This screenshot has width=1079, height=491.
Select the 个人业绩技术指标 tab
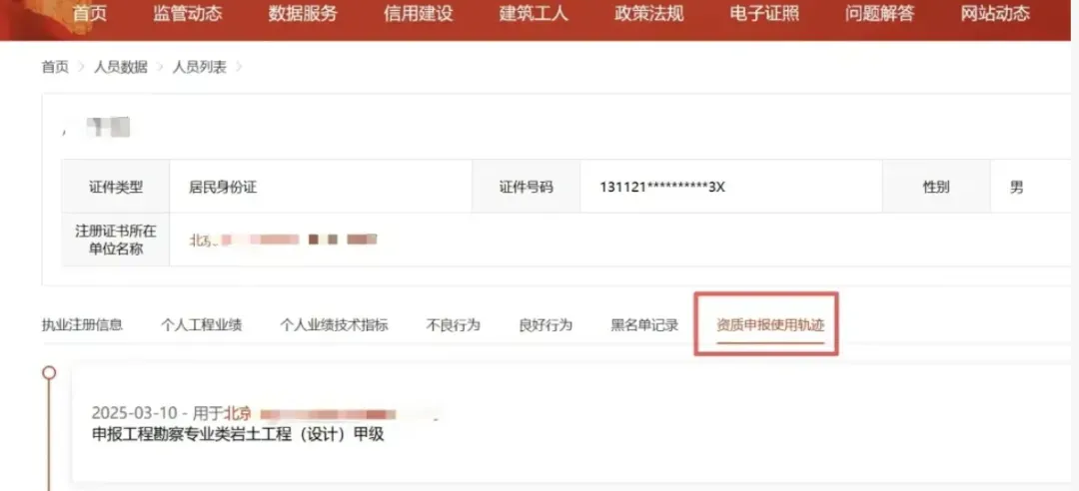(335, 325)
